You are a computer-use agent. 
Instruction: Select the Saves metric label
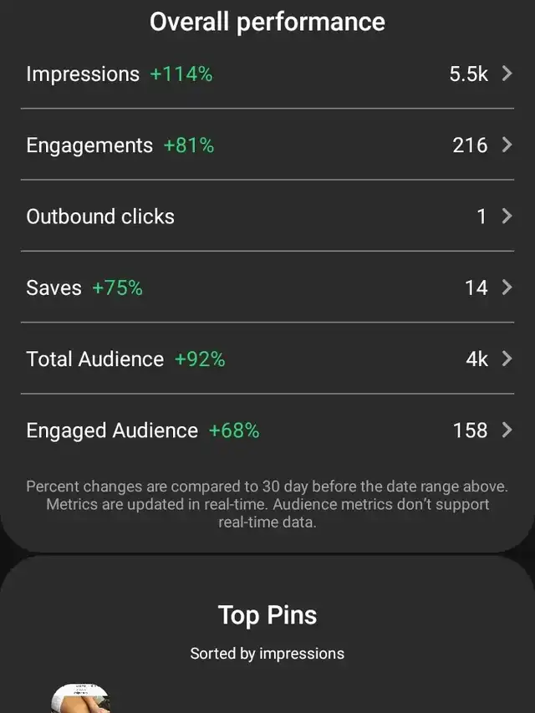point(53,288)
